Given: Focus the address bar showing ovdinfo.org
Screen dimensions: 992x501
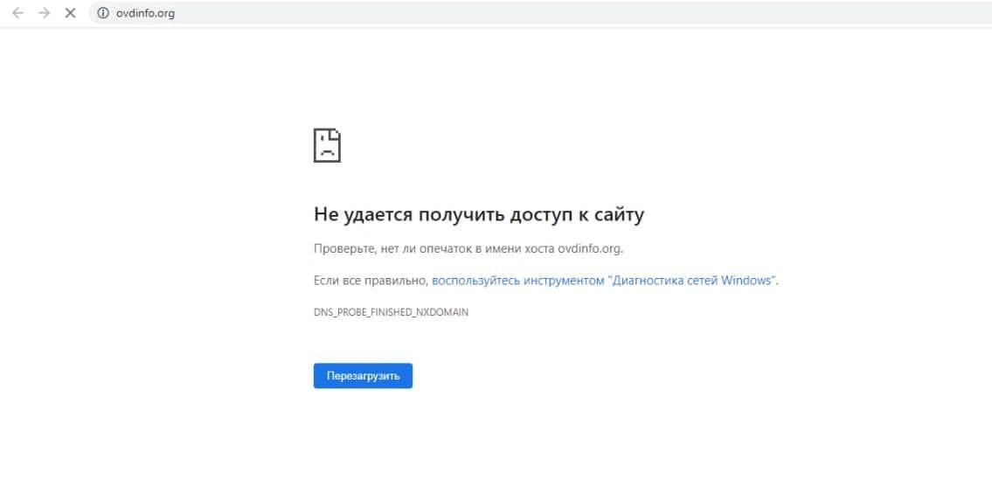Looking at the screenshot, I should coord(541,13).
